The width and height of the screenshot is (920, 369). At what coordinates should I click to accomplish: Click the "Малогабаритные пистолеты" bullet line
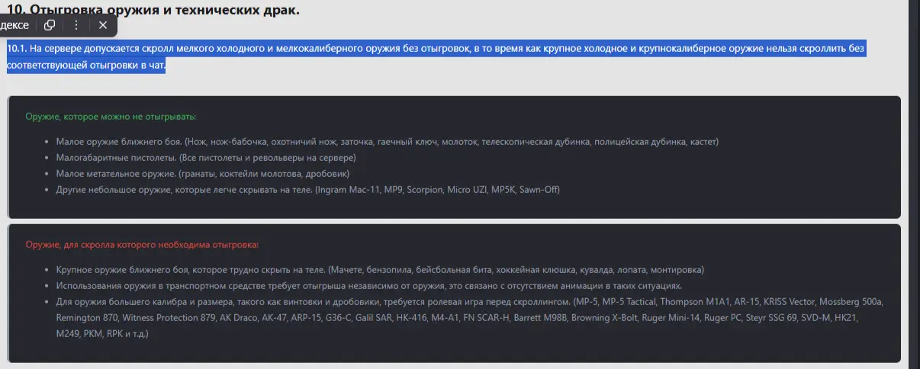click(x=206, y=158)
